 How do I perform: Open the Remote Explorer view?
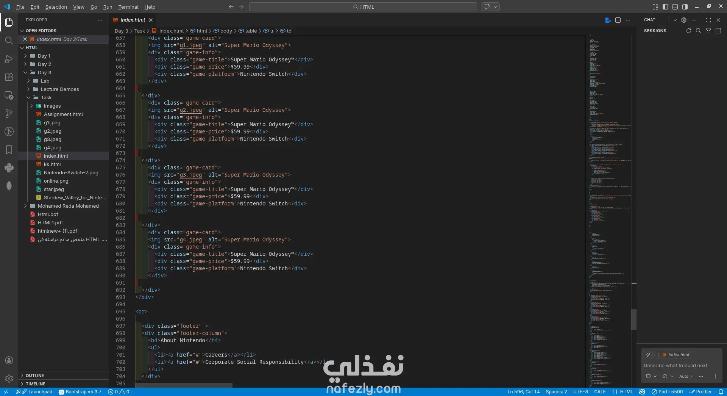(x=9, y=95)
